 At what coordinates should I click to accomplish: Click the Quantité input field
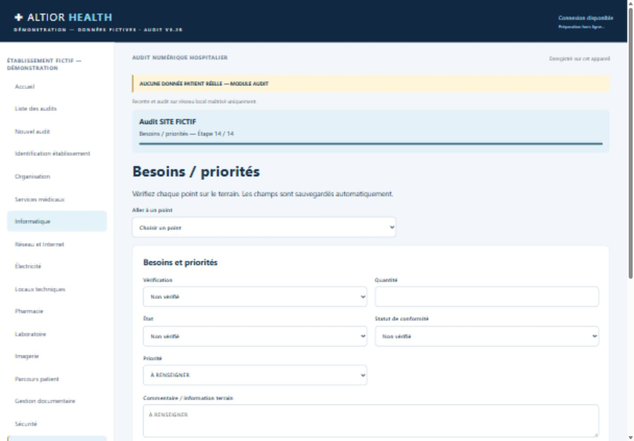[x=487, y=297]
